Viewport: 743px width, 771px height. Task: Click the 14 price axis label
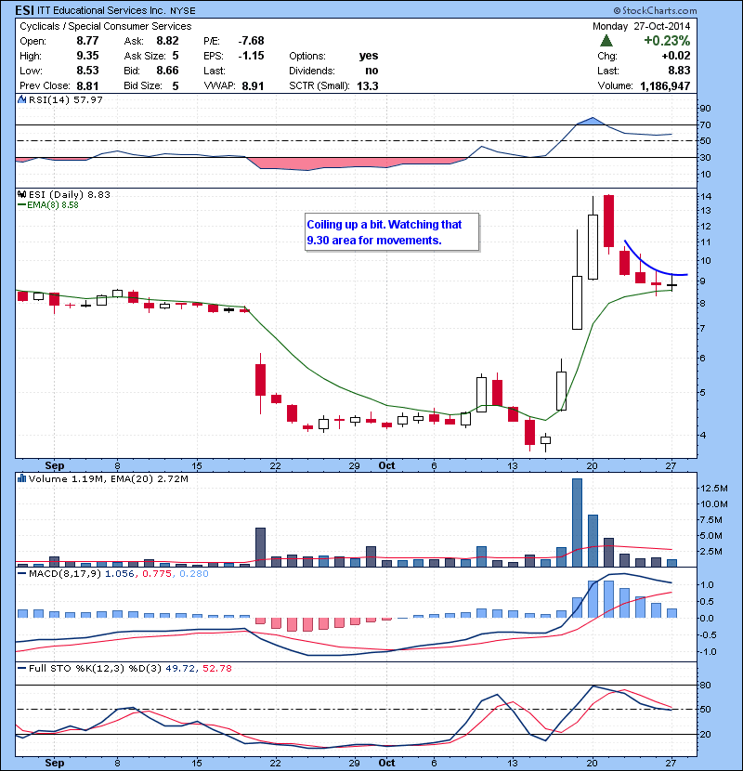pyautogui.click(x=706, y=196)
